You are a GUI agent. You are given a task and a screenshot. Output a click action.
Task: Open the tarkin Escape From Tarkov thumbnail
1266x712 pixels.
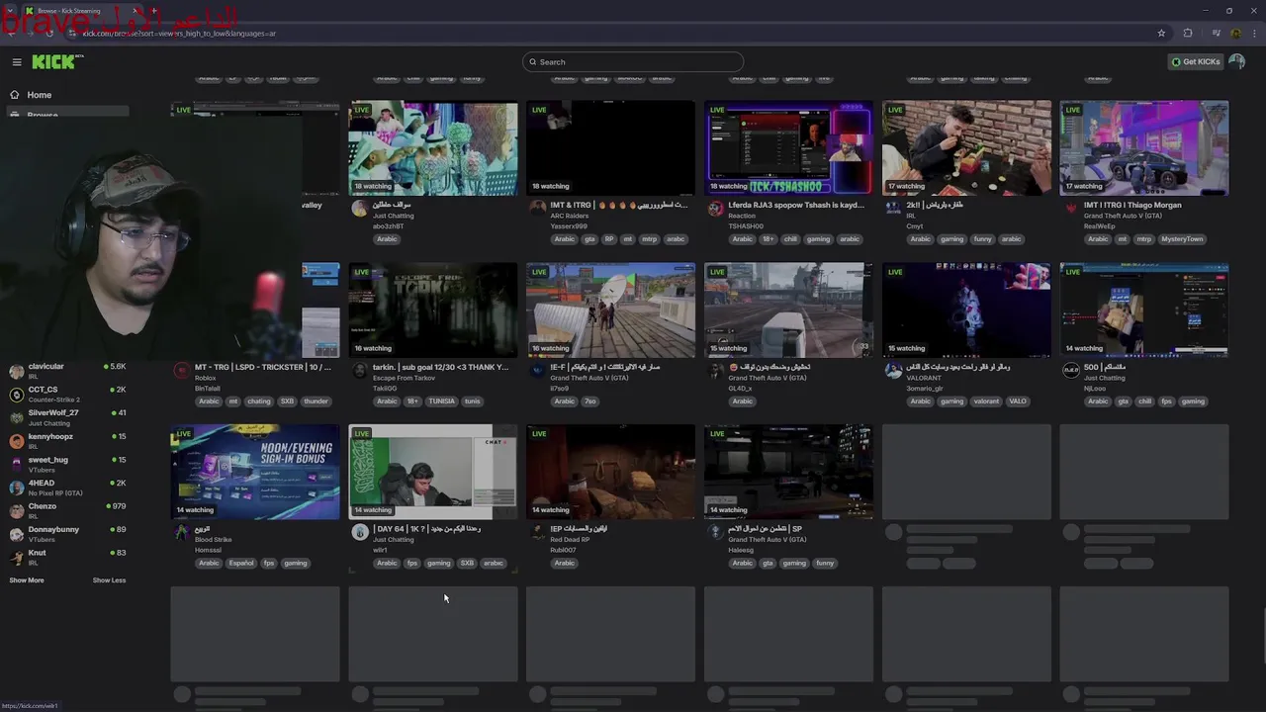click(x=432, y=310)
